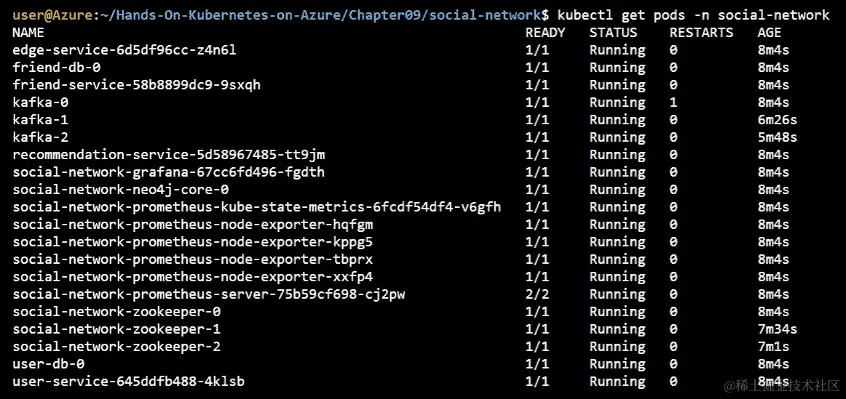
Task: Select social-network-grafana-67cc6fd496-fgdth pod name
Action: (169, 172)
